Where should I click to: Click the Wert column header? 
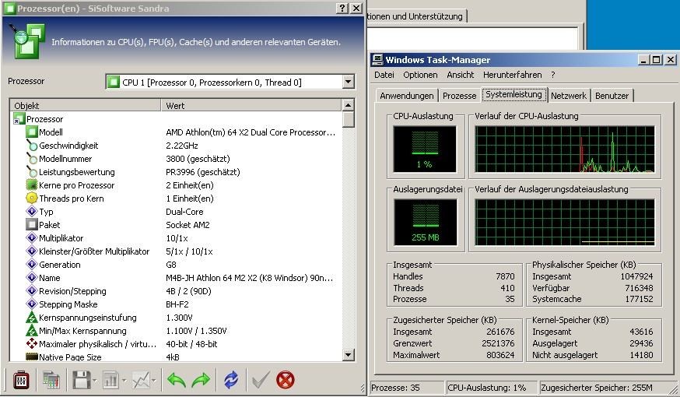pos(251,105)
